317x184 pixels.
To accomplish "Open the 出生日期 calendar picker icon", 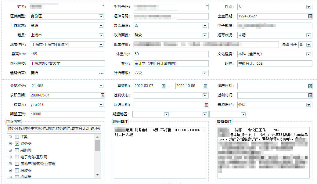I will coord(310,16).
